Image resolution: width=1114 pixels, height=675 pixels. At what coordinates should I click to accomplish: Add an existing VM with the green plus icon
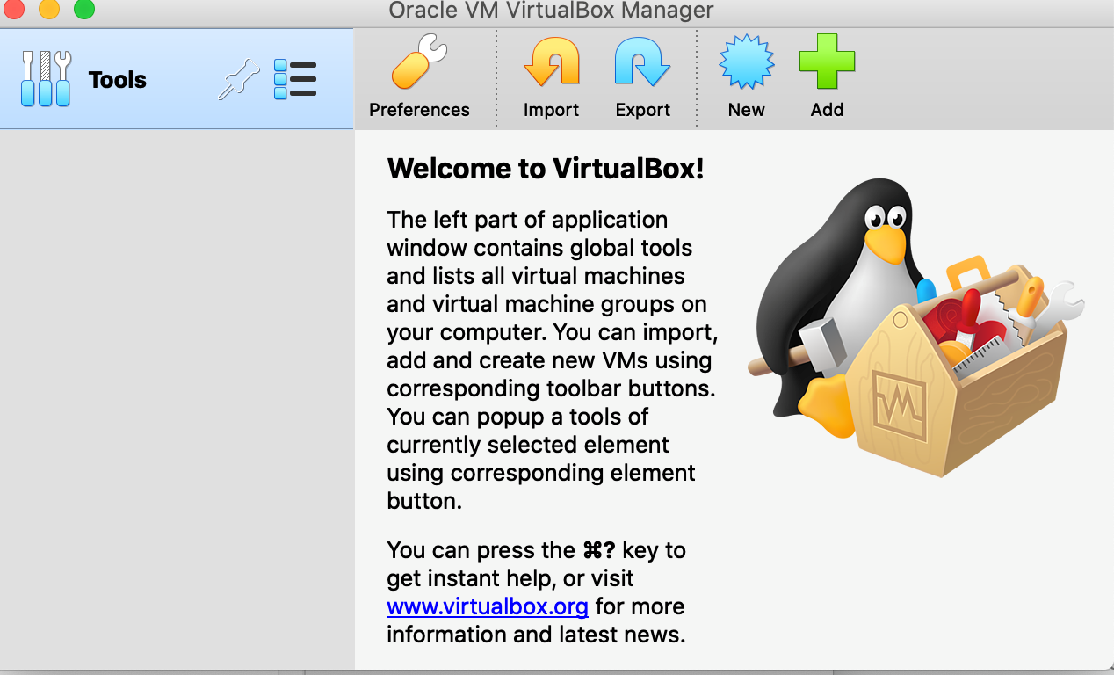coord(827,62)
